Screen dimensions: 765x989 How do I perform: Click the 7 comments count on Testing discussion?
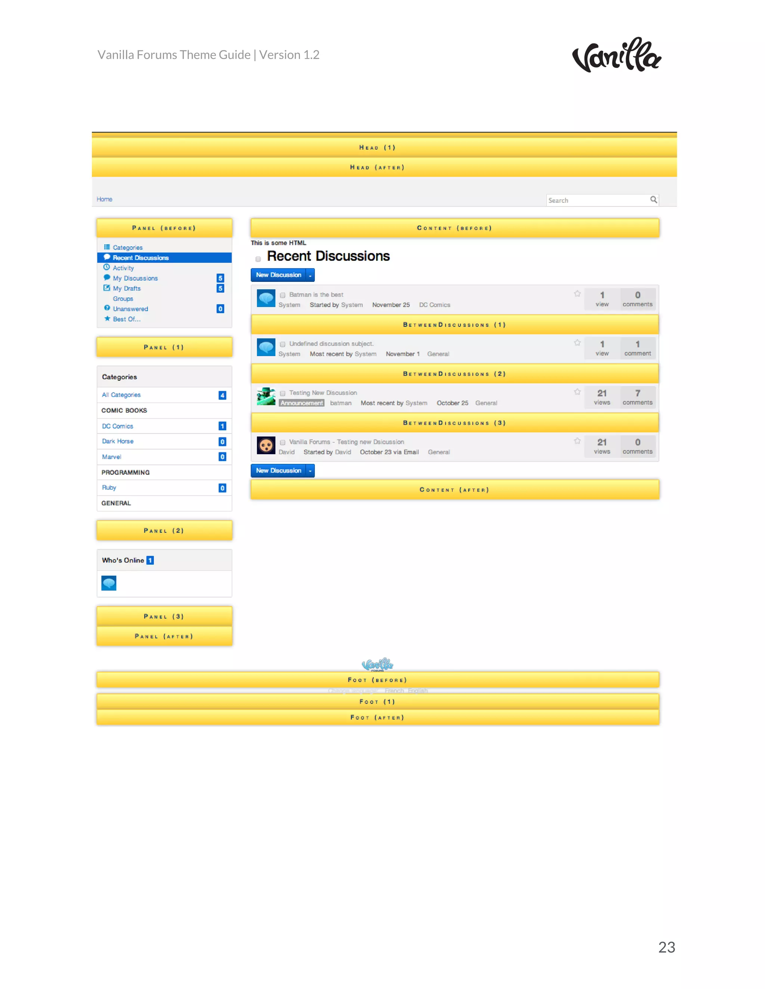pyautogui.click(x=638, y=397)
